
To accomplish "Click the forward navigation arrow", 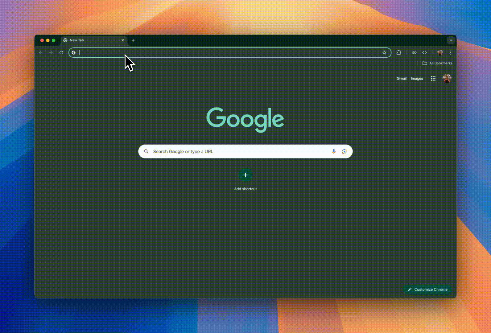I will [51, 53].
